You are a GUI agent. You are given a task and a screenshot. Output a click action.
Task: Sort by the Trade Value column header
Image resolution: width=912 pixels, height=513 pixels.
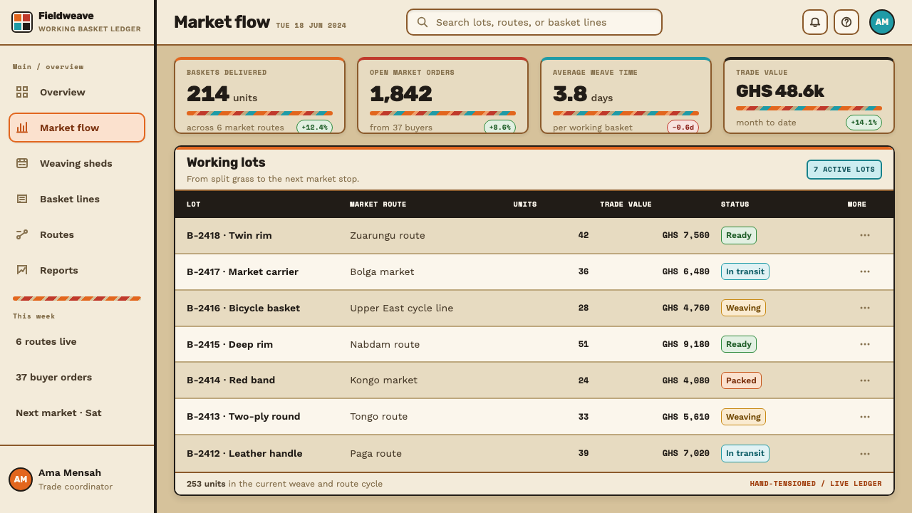pos(626,204)
